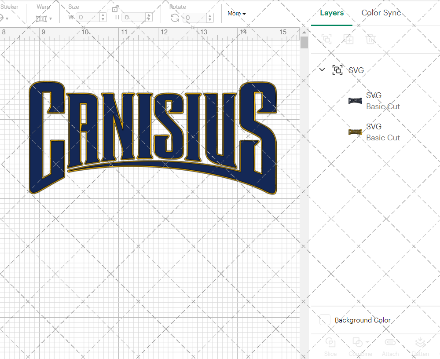Click the Sticker tool icon
Image resolution: width=440 pixels, height=359 pixels.
pos(2,18)
